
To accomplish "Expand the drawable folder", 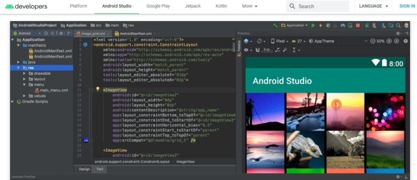I will click(24, 73).
